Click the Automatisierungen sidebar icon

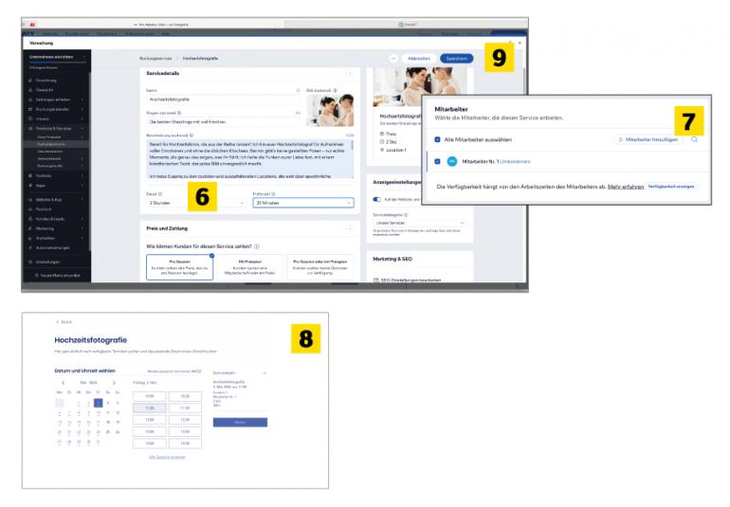(x=30, y=247)
